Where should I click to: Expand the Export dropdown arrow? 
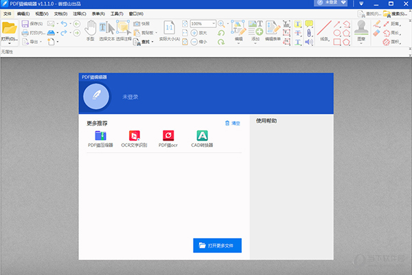pyautogui.click(x=41, y=42)
